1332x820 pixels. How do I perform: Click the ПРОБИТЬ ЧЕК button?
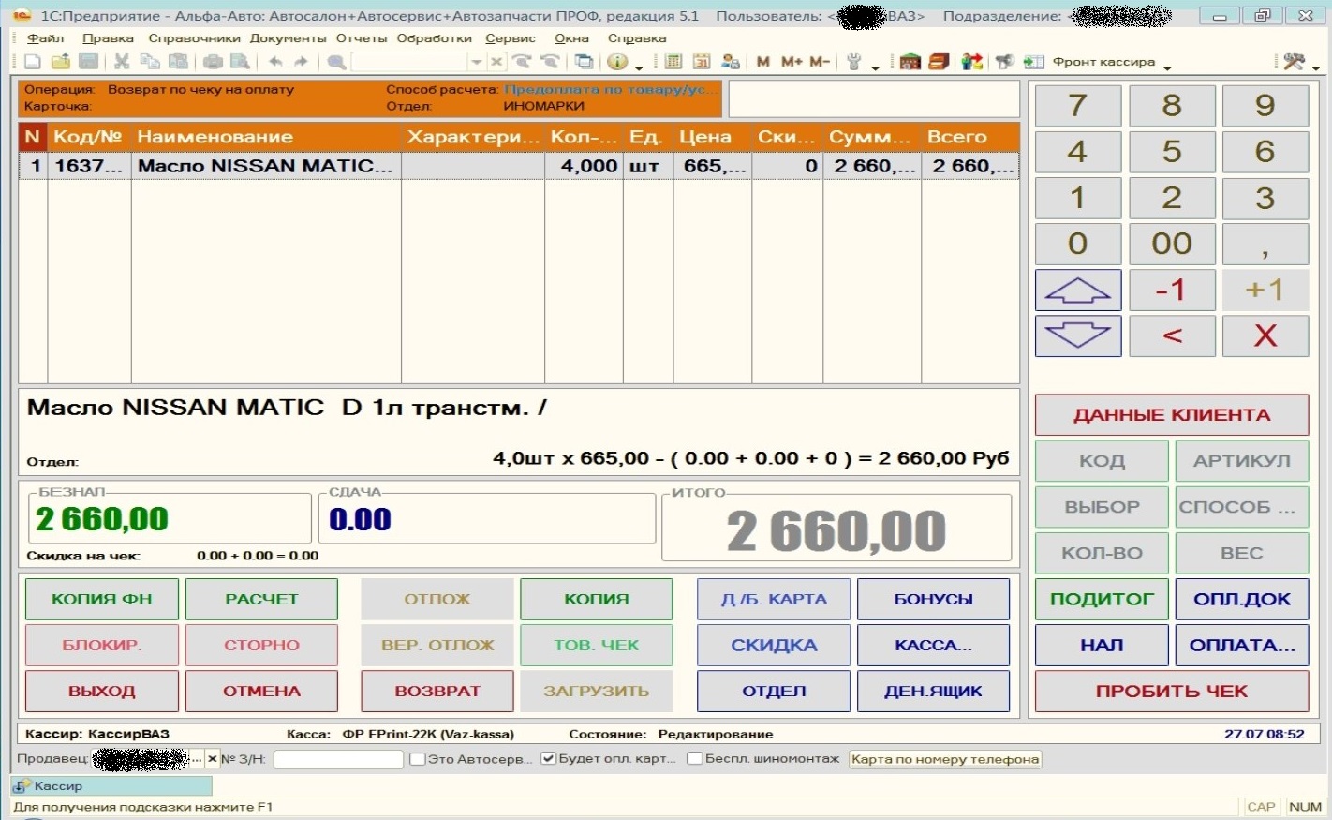pos(1172,692)
